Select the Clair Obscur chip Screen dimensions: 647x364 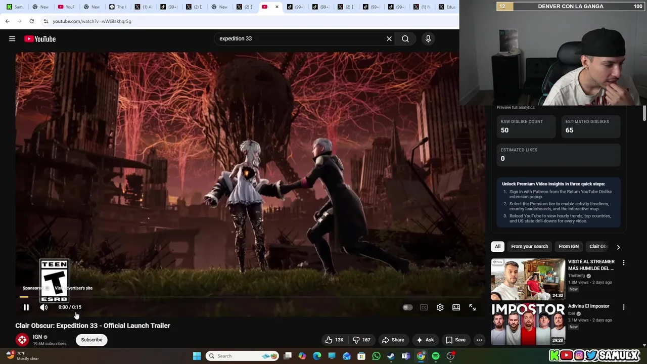pos(598,247)
